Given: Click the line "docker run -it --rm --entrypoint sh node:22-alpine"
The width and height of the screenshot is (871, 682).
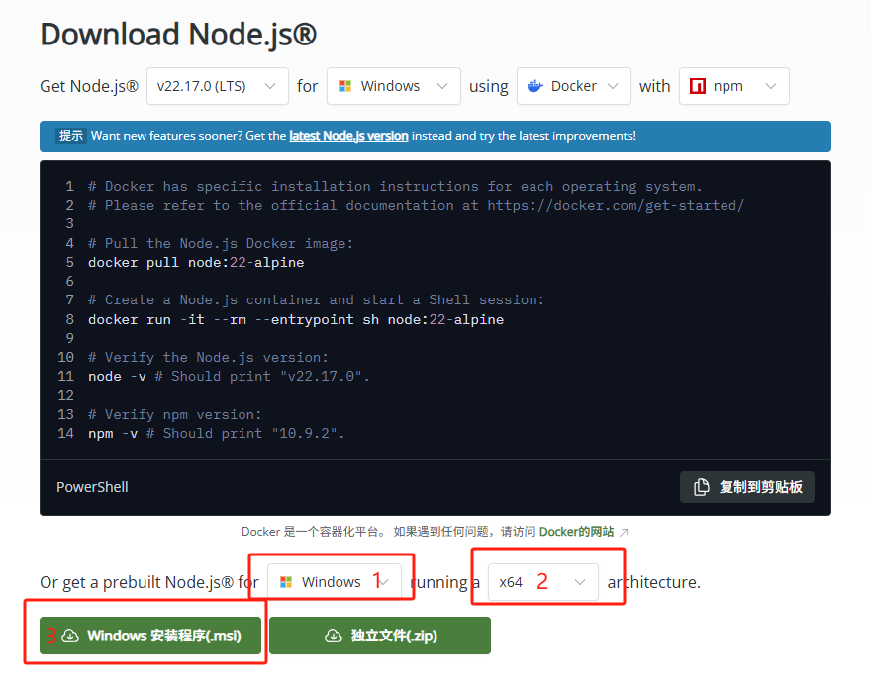Looking at the screenshot, I should click(296, 319).
